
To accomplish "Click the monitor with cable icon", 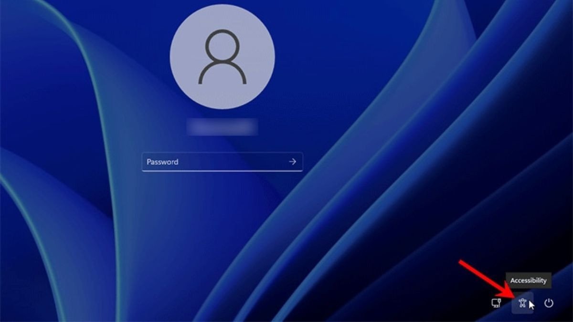I will 497,303.
